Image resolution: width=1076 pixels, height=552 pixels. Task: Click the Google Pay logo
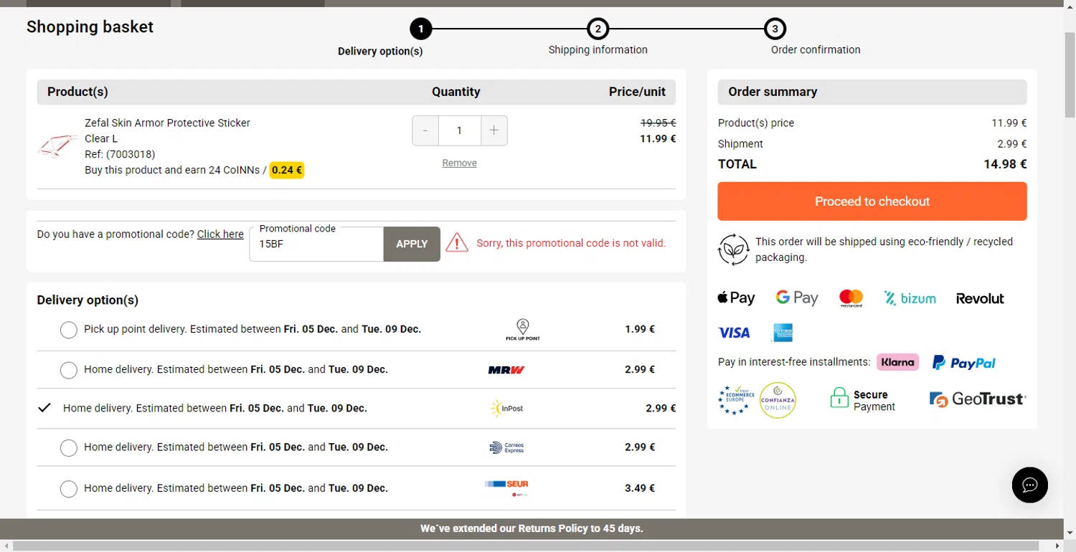pos(797,298)
